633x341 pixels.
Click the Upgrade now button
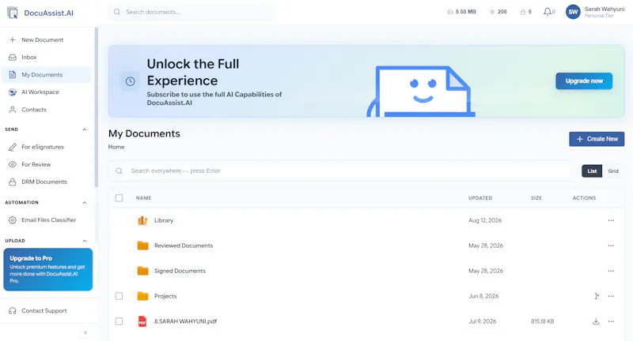[584, 81]
